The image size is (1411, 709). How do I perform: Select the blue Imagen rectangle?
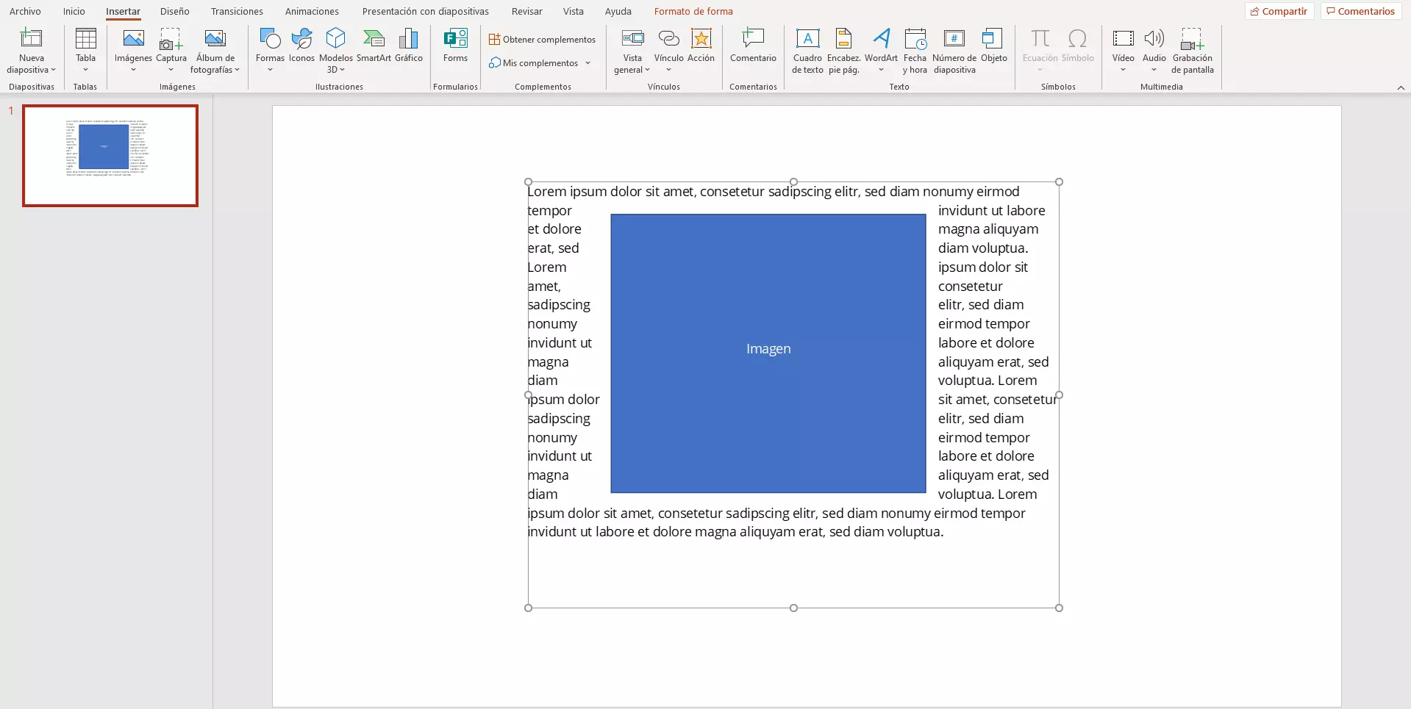(x=768, y=353)
